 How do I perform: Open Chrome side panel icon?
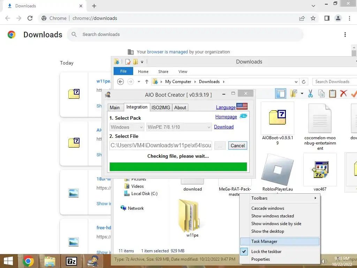click(327, 18)
